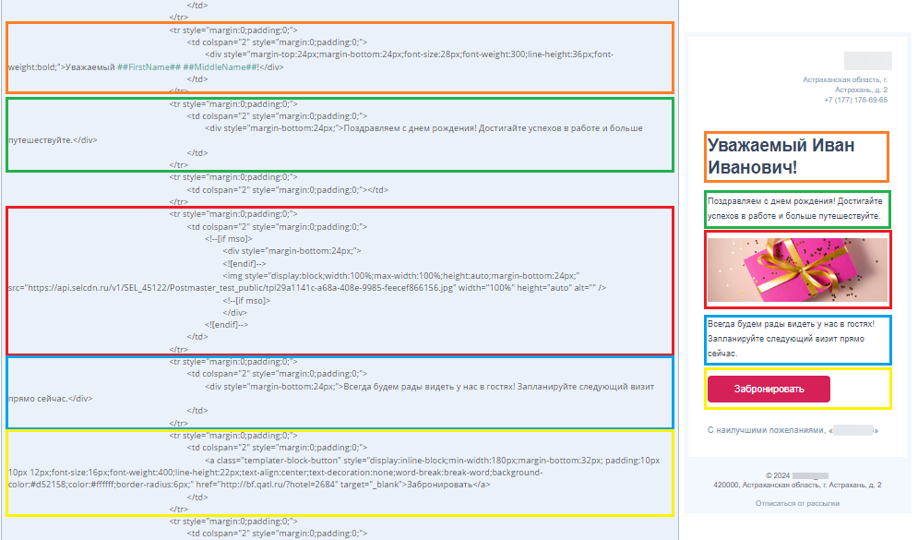Click the src URL line with api.selcdn.ru

(307, 288)
